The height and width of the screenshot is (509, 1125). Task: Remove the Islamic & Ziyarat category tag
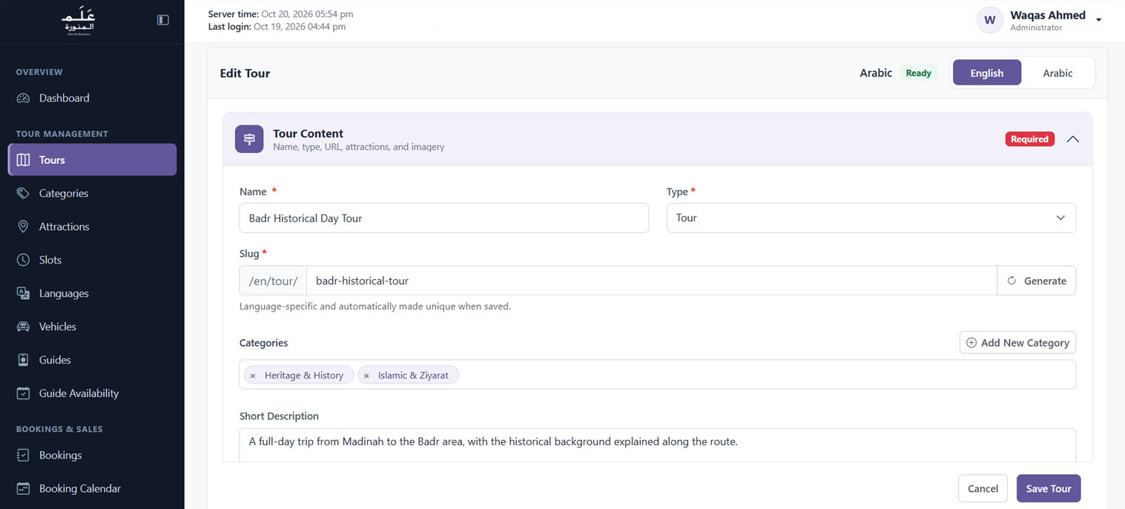pyautogui.click(x=366, y=375)
